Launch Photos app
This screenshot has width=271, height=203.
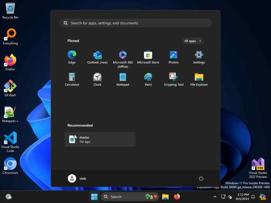click(174, 57)
